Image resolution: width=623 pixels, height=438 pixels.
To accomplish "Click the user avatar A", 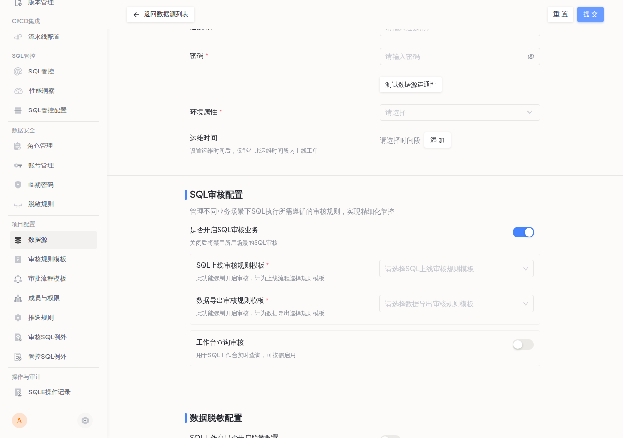I will 19,420.
